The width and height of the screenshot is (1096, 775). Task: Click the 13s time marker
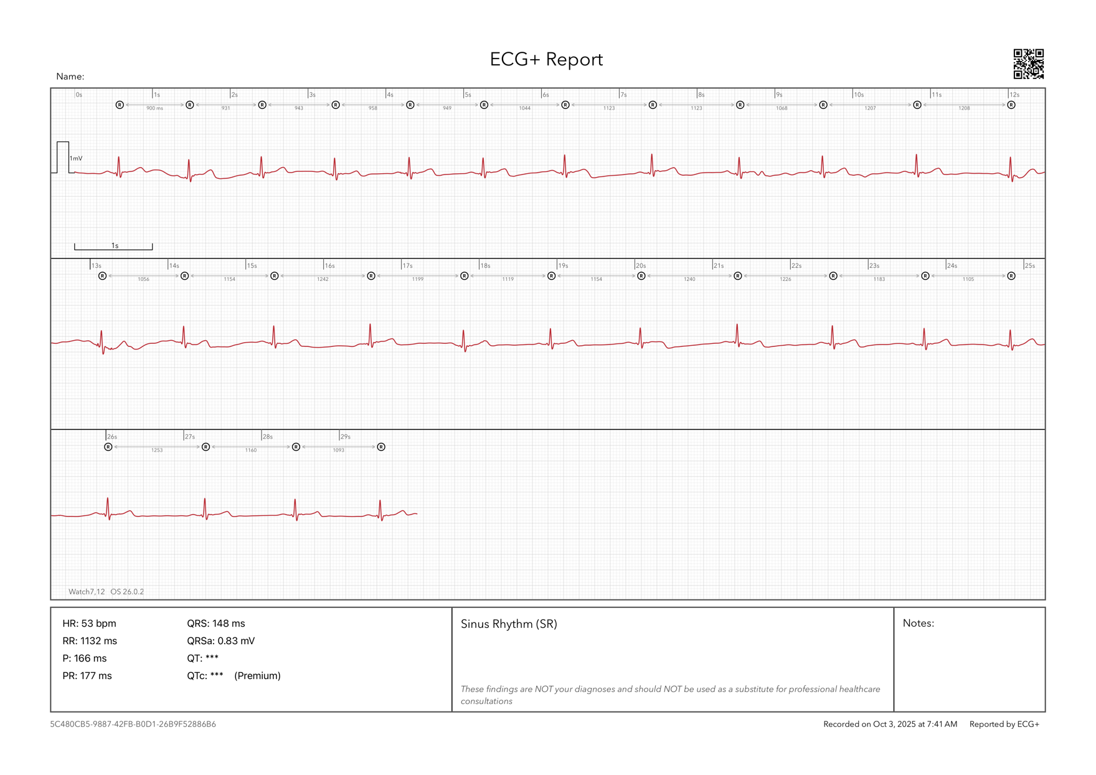coord(97,265)
